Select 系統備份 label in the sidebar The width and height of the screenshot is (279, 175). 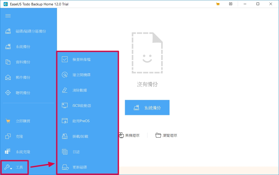(23, 47)
